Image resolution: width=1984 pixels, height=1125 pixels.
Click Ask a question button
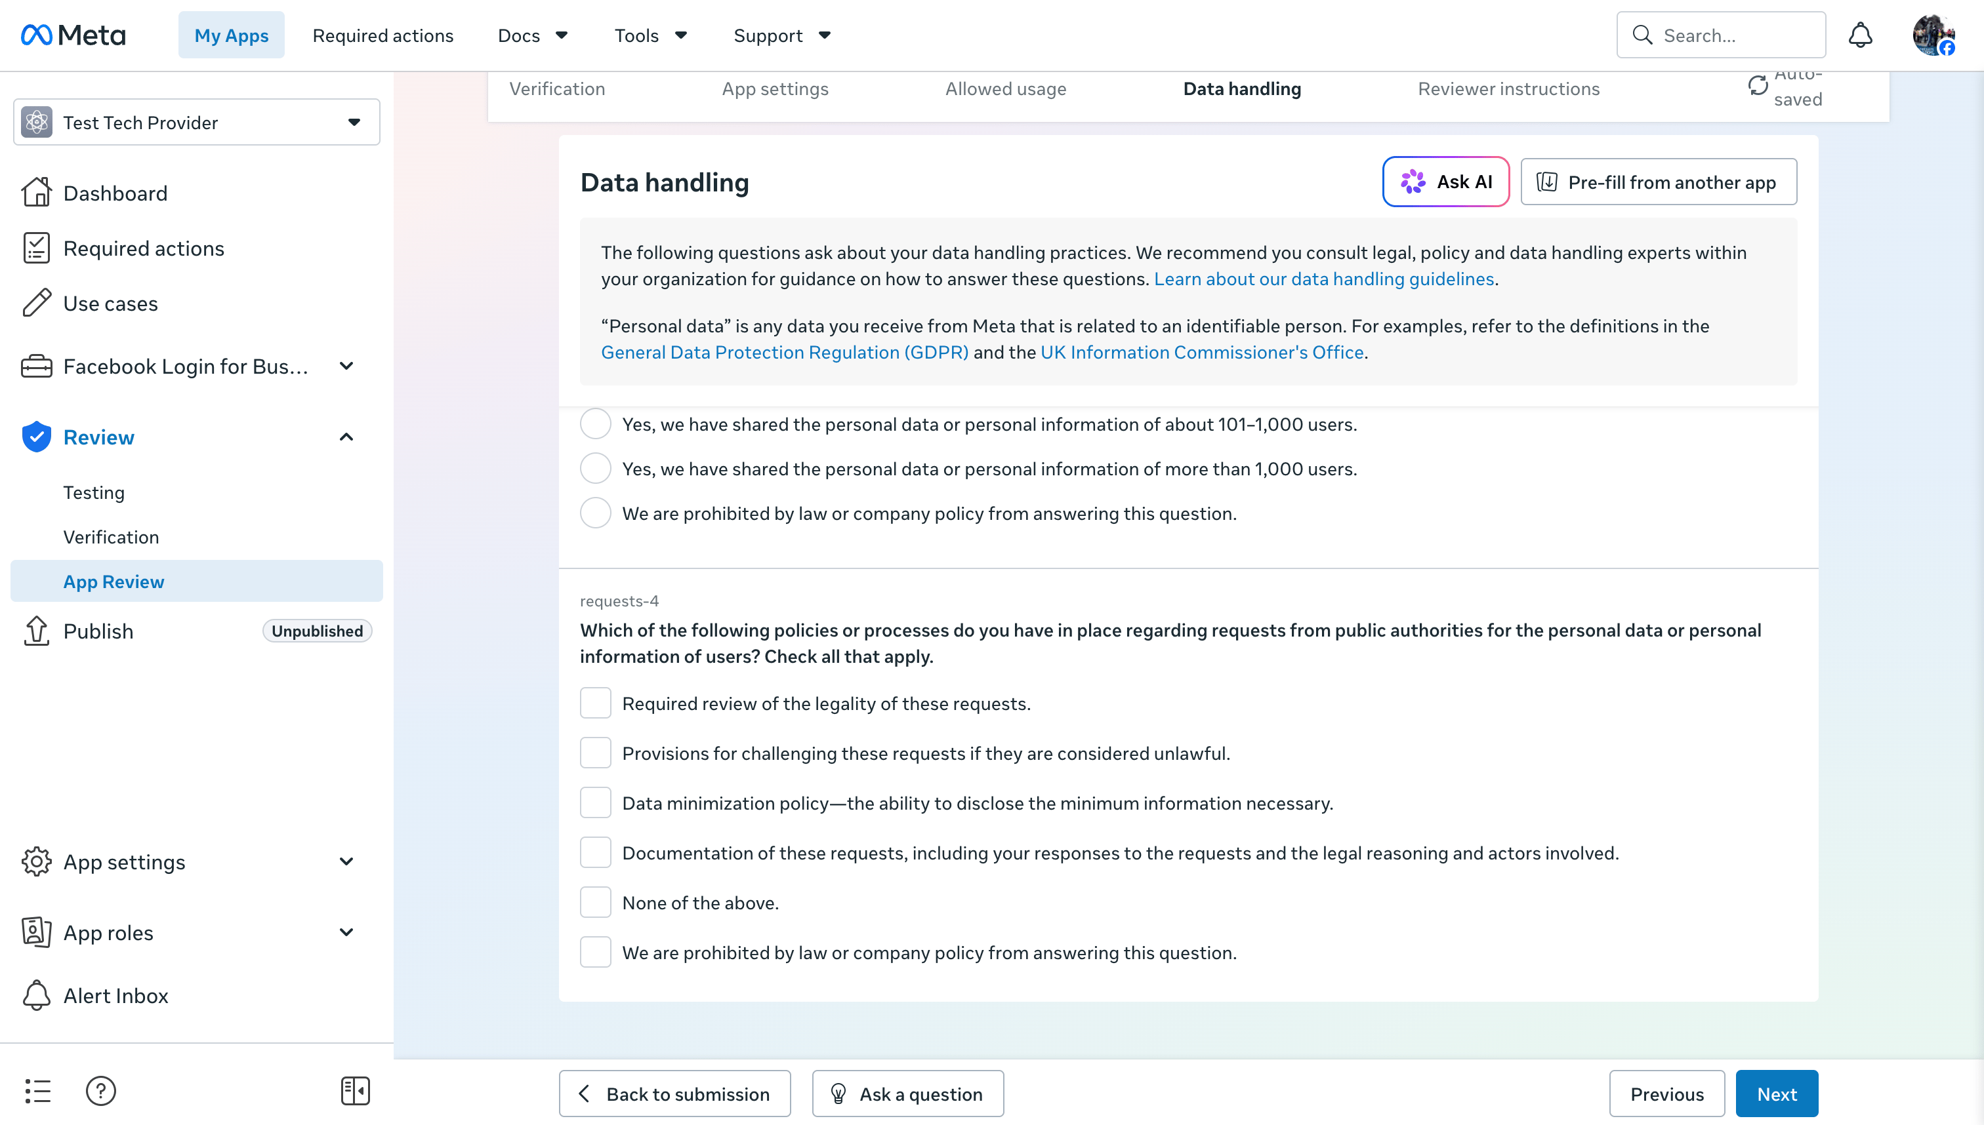(907, 1094)
